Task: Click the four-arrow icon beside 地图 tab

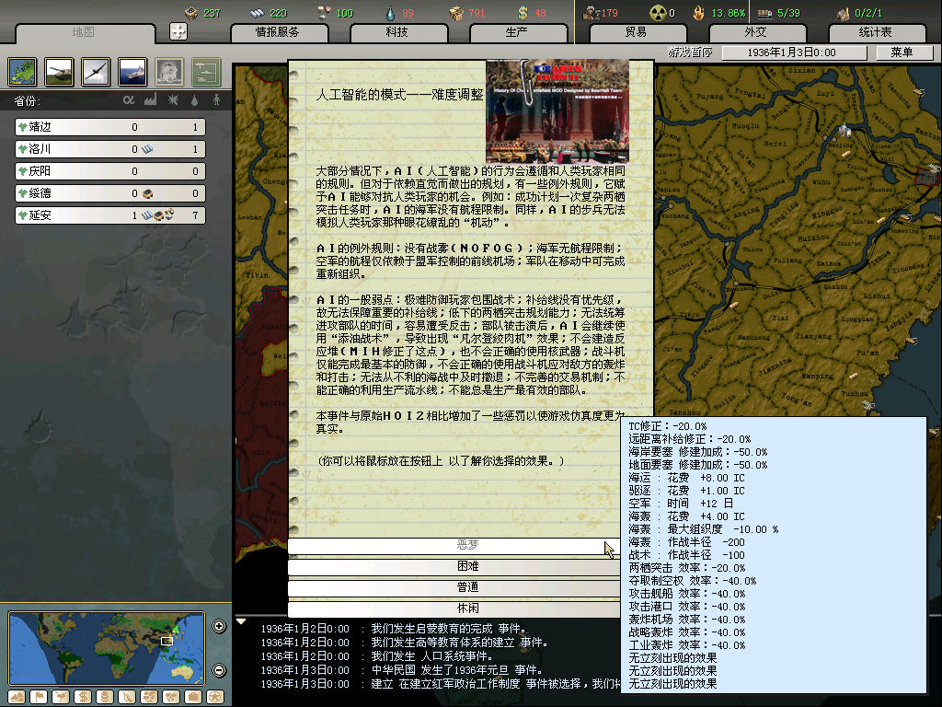Action: coord(178,31)
